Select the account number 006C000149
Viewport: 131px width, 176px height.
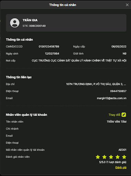coord(37,26)
